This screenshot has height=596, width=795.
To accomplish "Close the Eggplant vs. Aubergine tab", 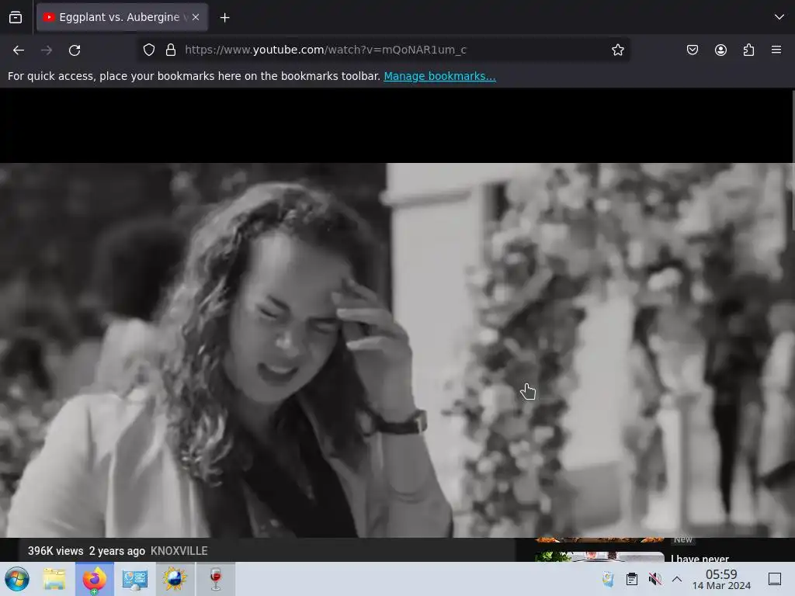I will (196, 17).
